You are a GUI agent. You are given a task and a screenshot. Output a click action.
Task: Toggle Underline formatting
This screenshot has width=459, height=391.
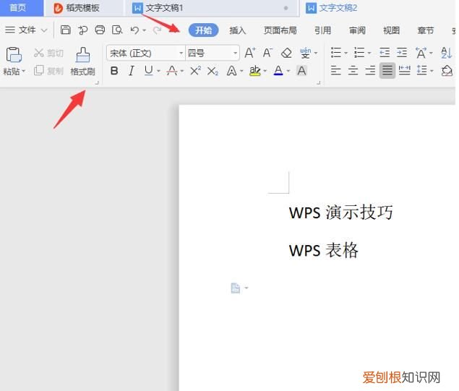pos(149,71)
